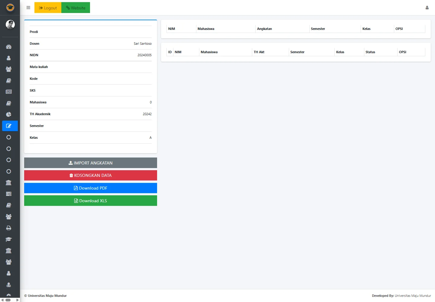Screen dimensions: 435x302
Task: Click the Angkatan column header
Action: 264,29
